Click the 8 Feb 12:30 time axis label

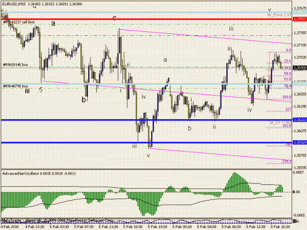click(256, 227)
